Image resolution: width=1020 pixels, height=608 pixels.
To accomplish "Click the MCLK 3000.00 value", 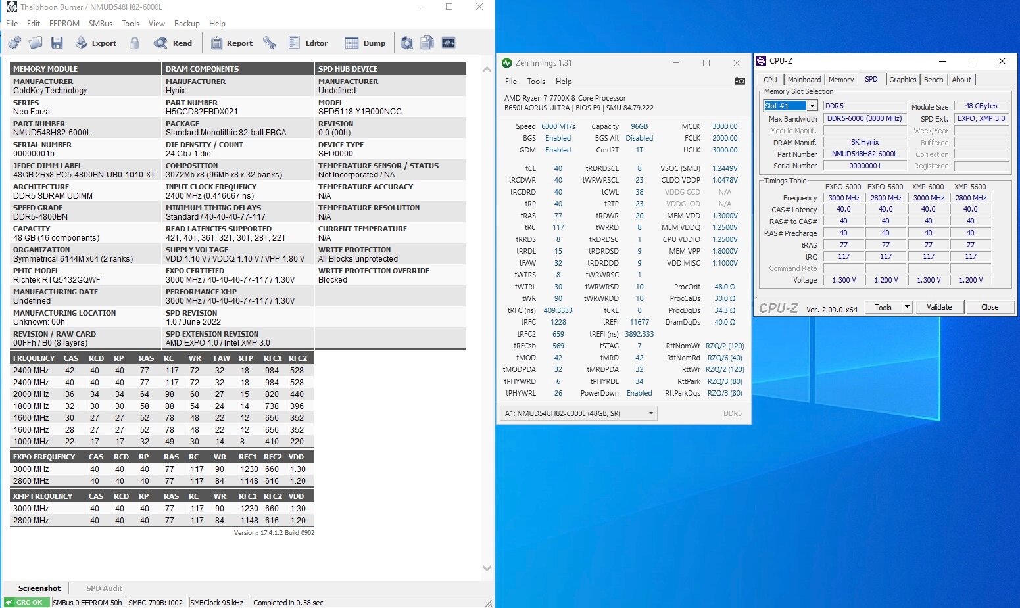I will point(725,126).
